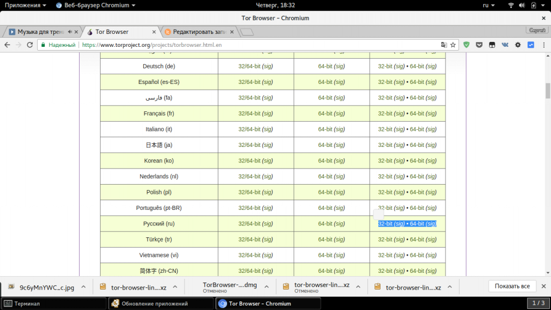Image resolution: width=551 pixels, height=310 pixels.
Task: Open the ru keyboard layout dropdown
Action: (489, 5)
